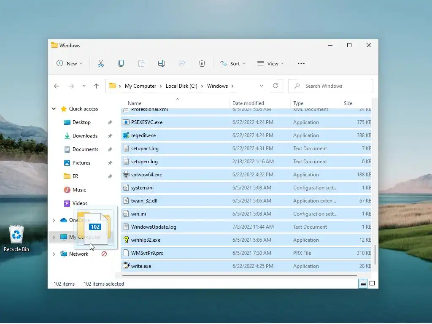Collapse the Quick access tree
This screenshot has width=432, height=324.
pyautogui.click(x=54, y=109)
